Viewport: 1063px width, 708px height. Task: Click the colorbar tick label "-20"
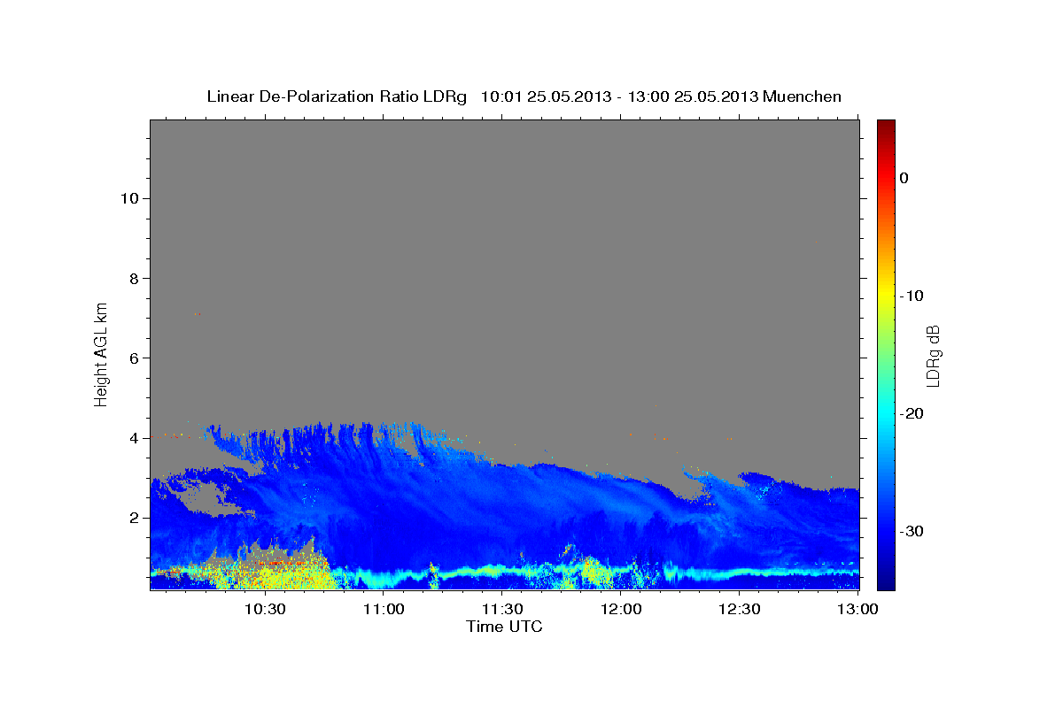tap(912, 413)
